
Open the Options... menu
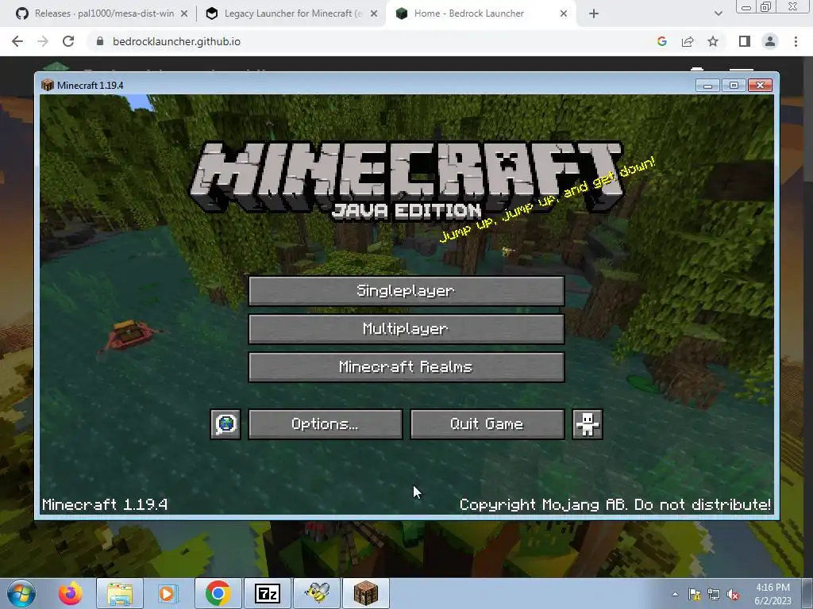point(325,424)
